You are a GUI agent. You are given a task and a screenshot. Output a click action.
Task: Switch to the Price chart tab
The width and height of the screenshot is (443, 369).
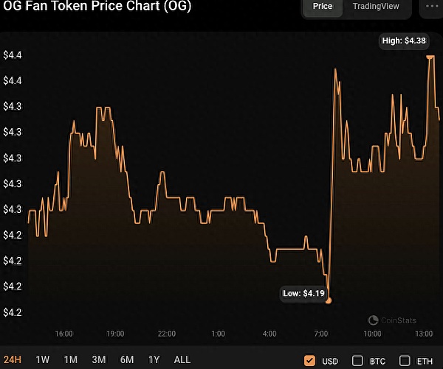point(323,7)
